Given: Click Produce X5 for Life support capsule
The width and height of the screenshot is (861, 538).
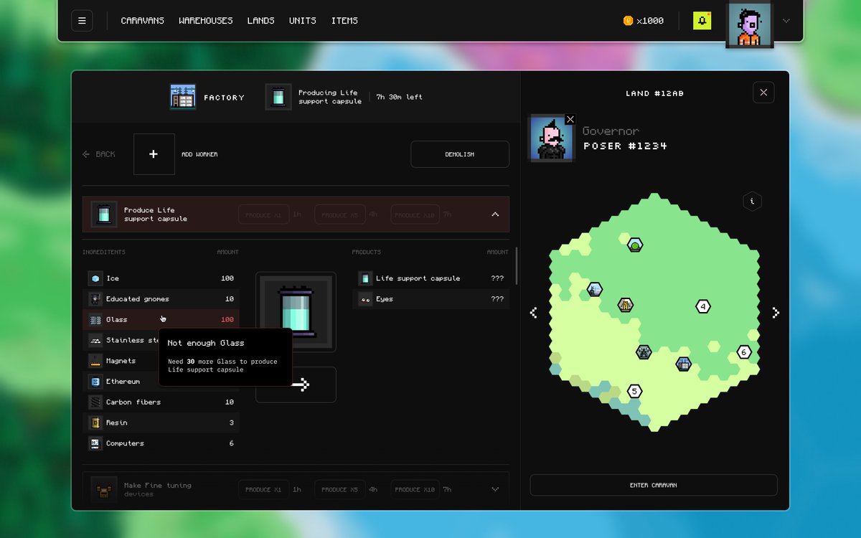Looking at the screenshot, I should 339,214.
